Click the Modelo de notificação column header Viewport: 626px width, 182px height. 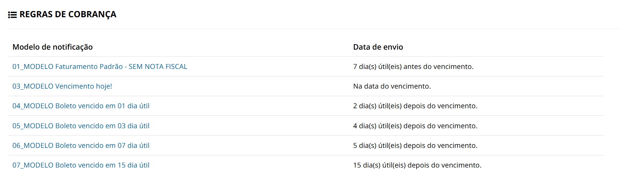pyautogui.click(x=52, y=47)
